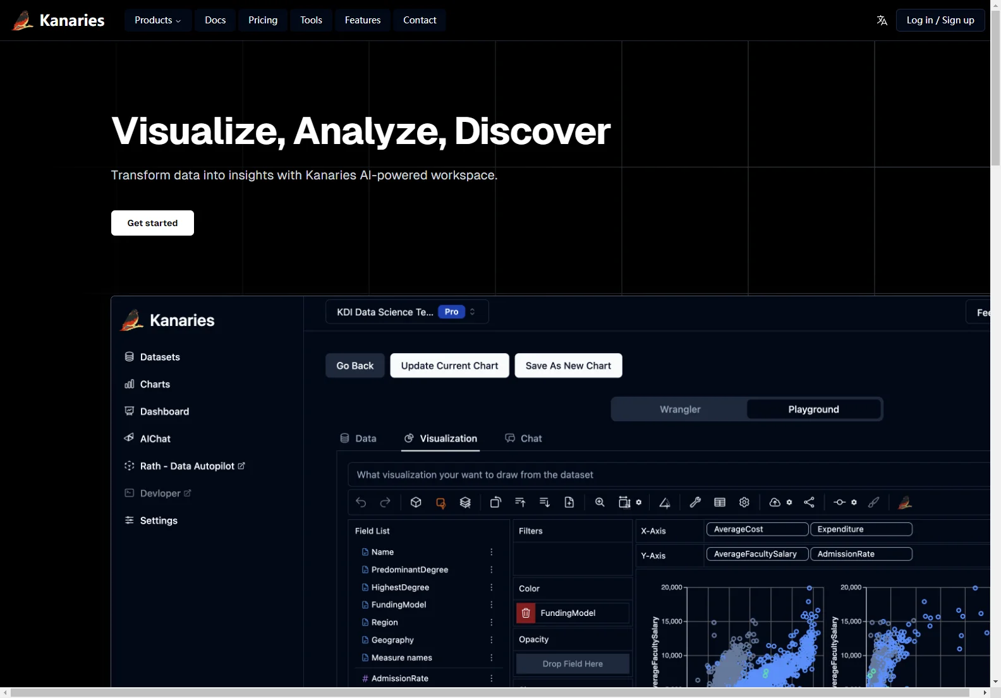Select the painter brush icon
Image resolution: width=1001 pixels, height=698 pixels.
874,502
